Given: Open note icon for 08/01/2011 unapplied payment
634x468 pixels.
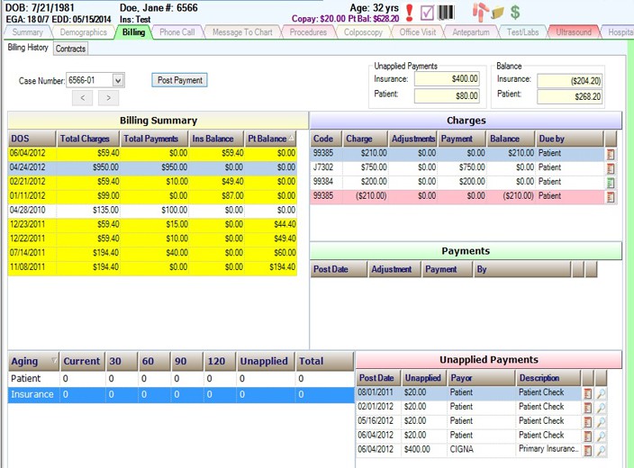Looking at the screenshot, I should pyautogui.click(x=588, y=393).
